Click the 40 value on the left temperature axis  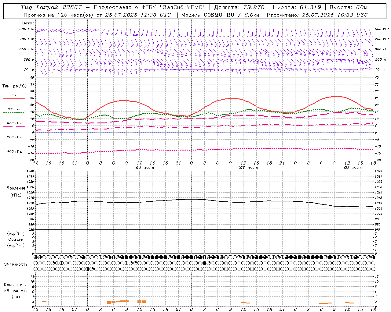tap(32, 77)
